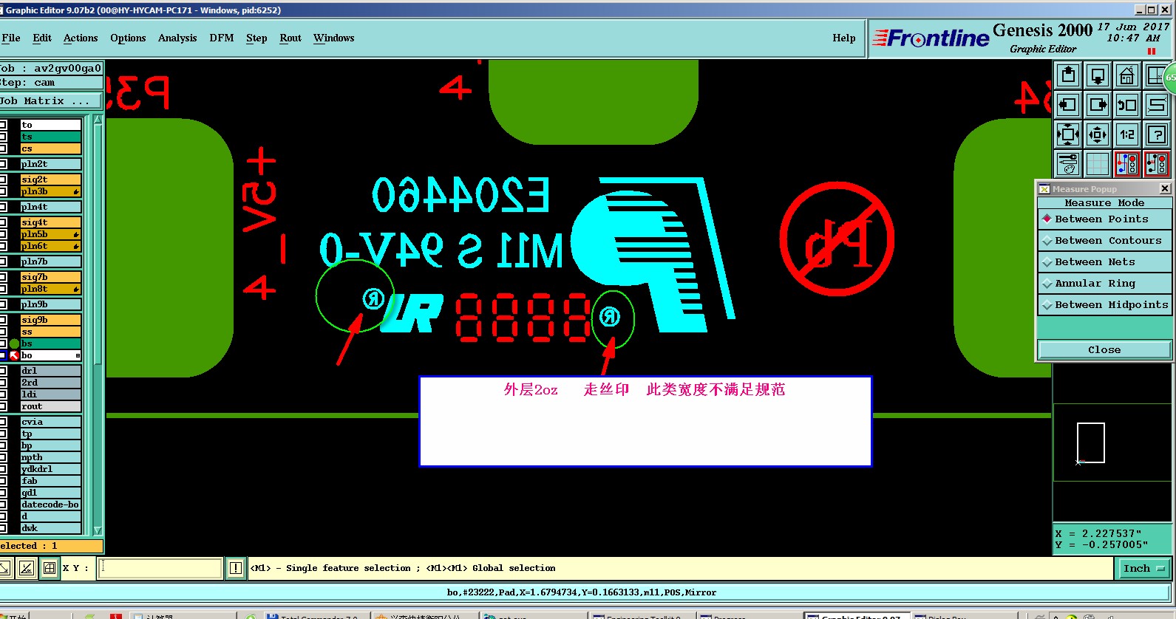Open the Edit menu

click(x=42, y=38)
